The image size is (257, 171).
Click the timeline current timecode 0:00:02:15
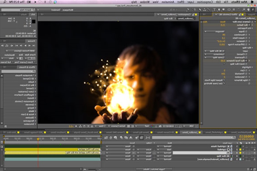tap(246, 136)
